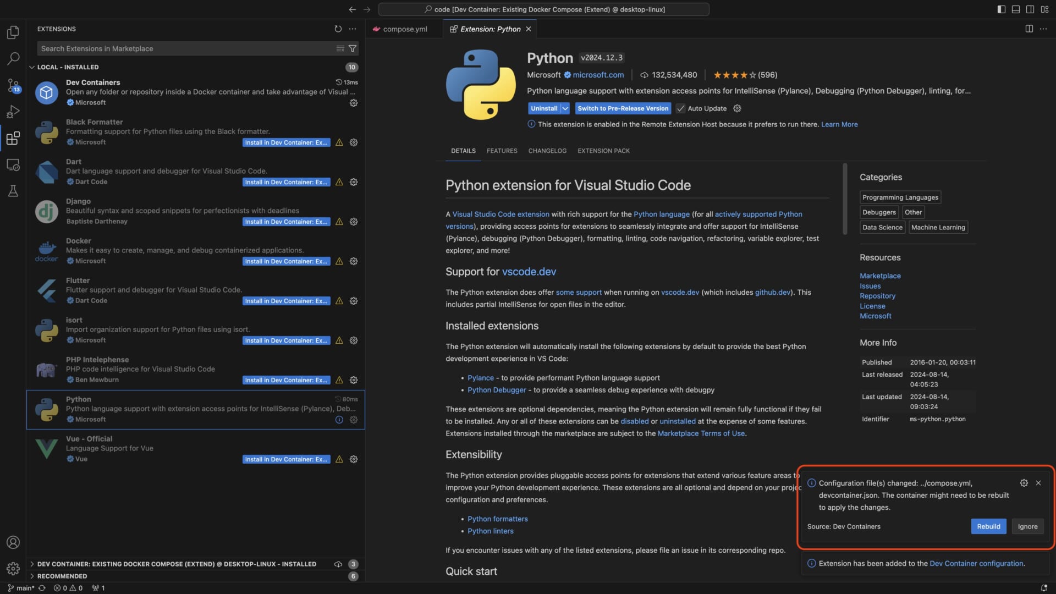Disable Auto Update for the Python extension

pos(681,108)
